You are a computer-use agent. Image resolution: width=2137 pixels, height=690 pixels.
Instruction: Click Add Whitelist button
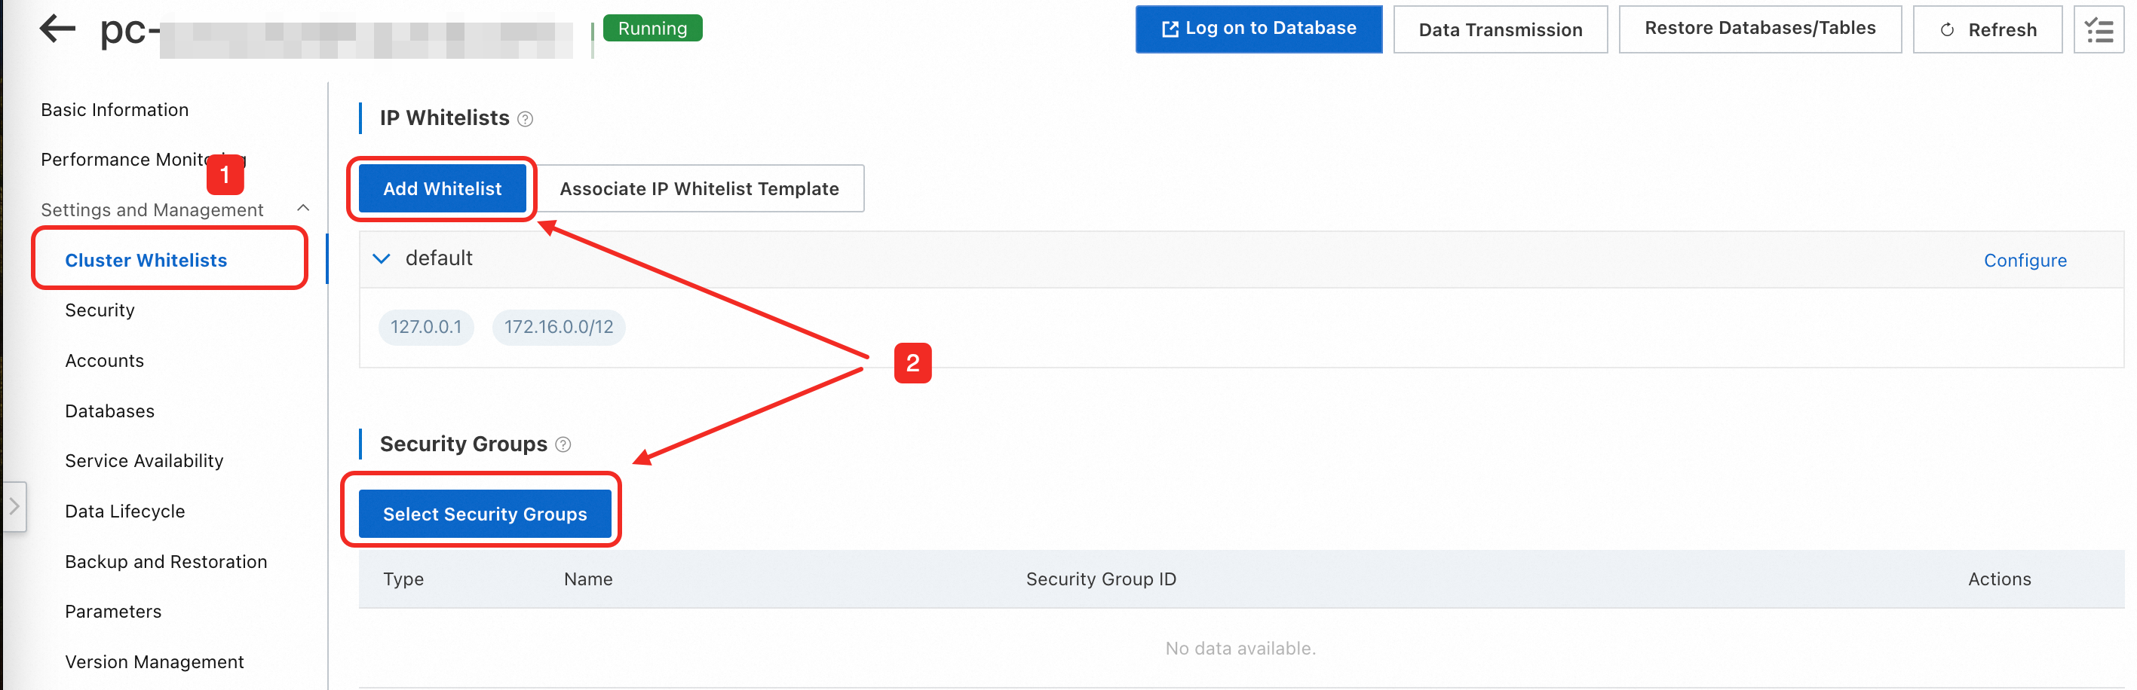coord(442,189)
